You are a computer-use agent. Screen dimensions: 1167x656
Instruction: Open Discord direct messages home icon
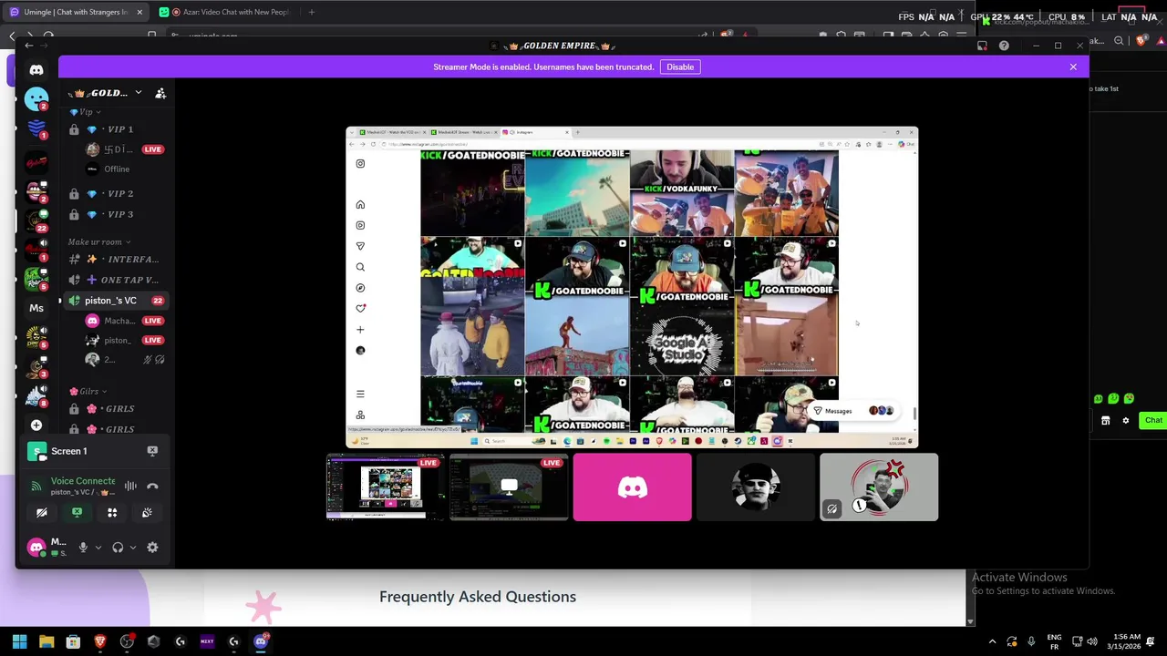(36, 69)
